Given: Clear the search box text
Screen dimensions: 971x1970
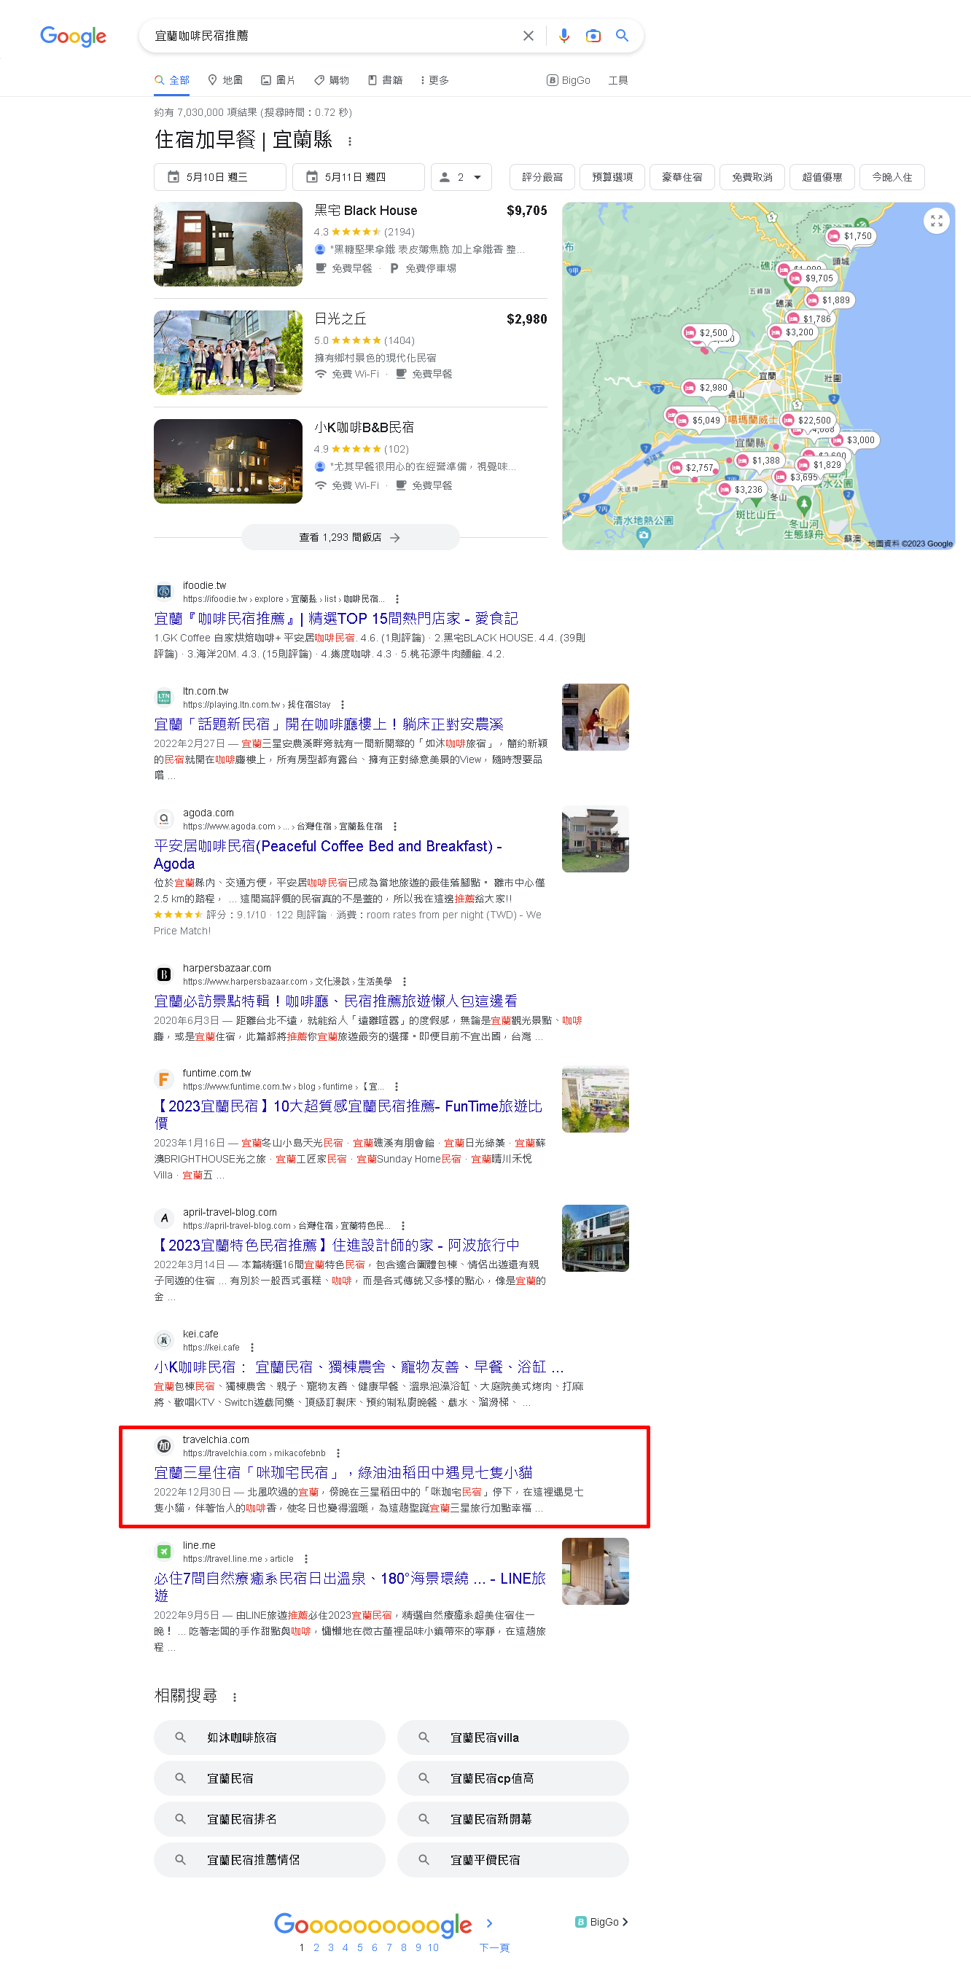Looking at the screenshot, I should [x=528, y=36].
